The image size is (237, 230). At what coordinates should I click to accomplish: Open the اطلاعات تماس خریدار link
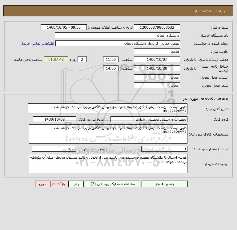(38, 44)
